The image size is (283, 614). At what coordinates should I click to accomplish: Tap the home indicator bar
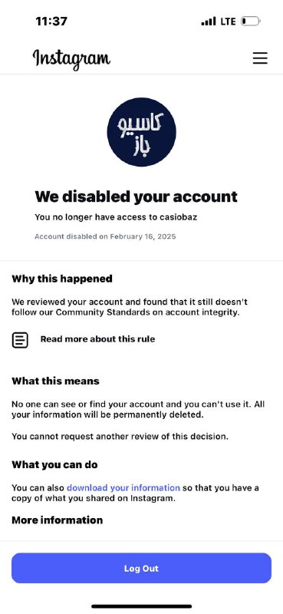pyautogui.click(x=142, y=606)
